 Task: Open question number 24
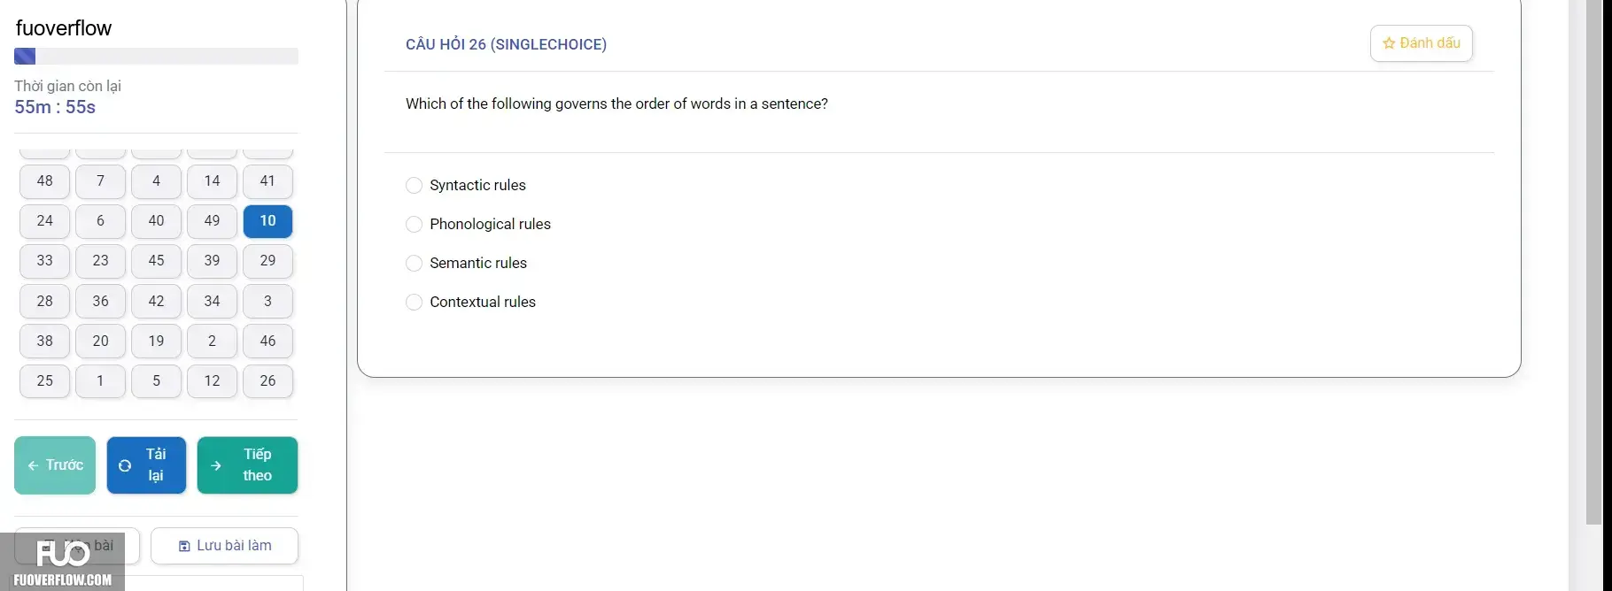44,221
